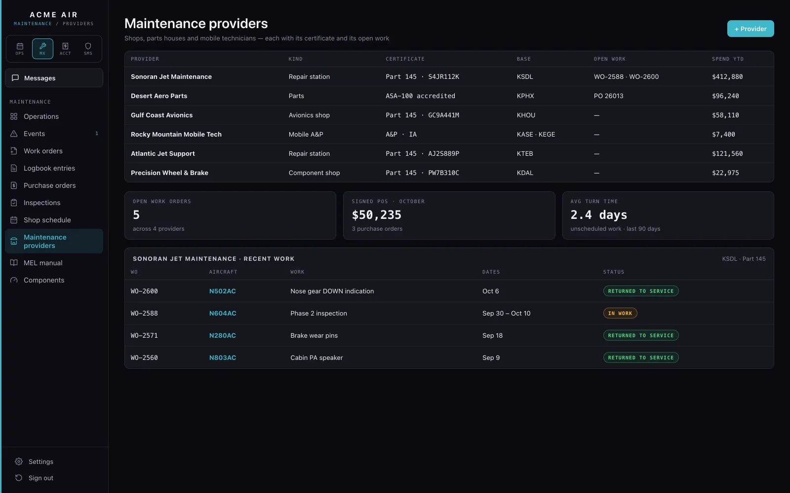Open the Shop schedule page
This screenshot has height=493, width=790.
pyautogui.click(x=54, y=220)
